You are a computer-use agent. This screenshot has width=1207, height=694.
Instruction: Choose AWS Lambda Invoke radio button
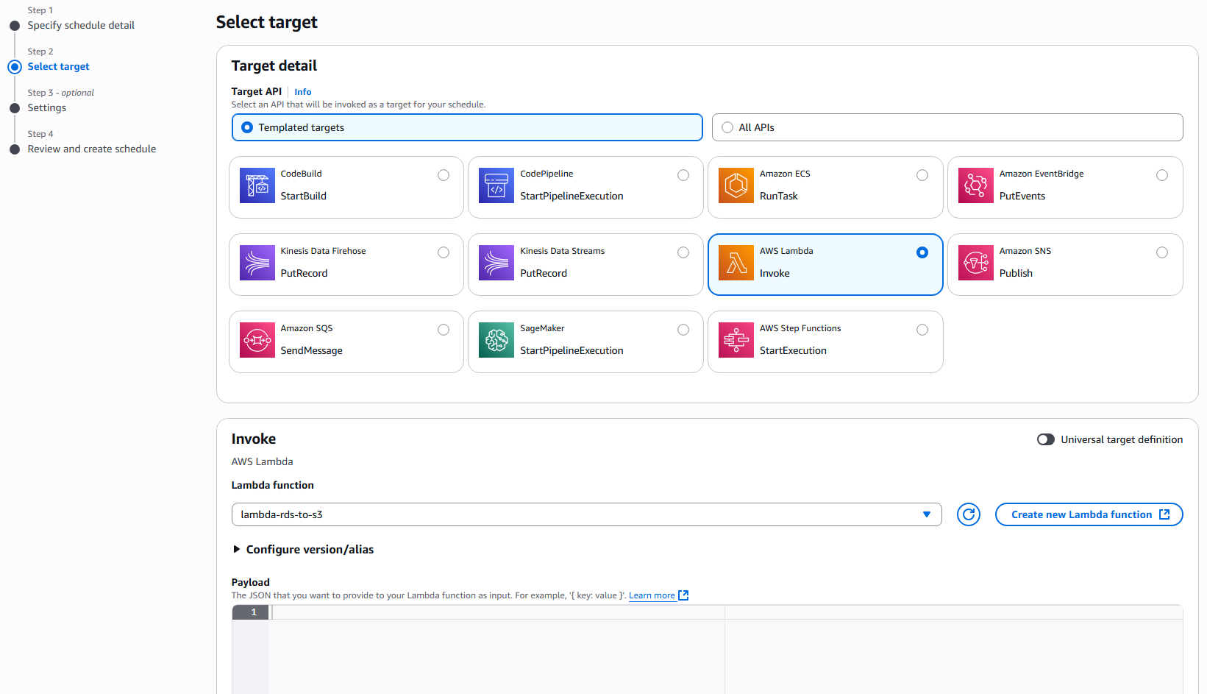tap(922, 252)
